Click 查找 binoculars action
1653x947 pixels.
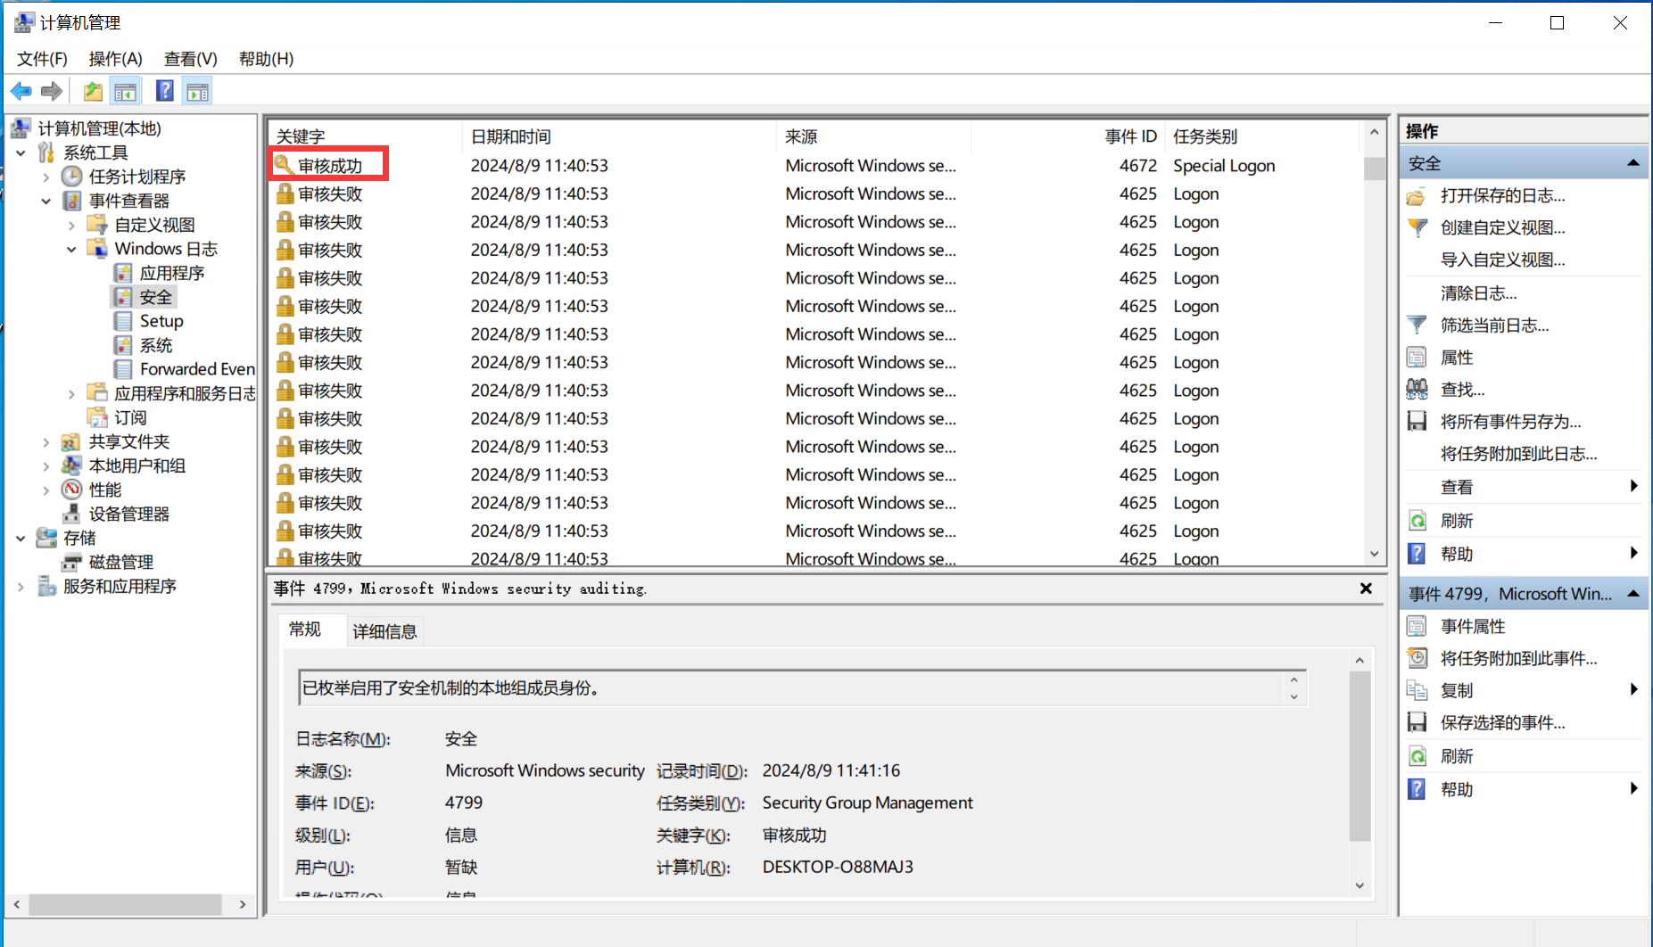1462,390
